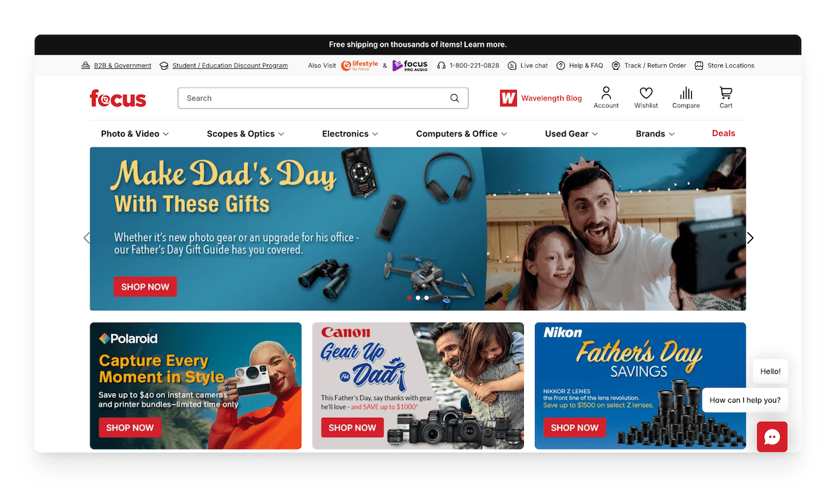This screenshot has width=836, height=487.
Task: Click the search magnifier icon
Action: pyautogui.click(x=455, y=98)
